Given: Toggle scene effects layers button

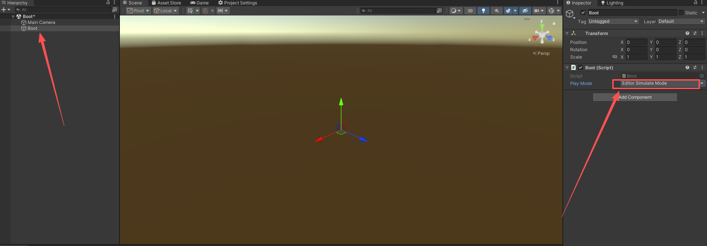Looking at the screenshot, I should [x=508, y=11].
